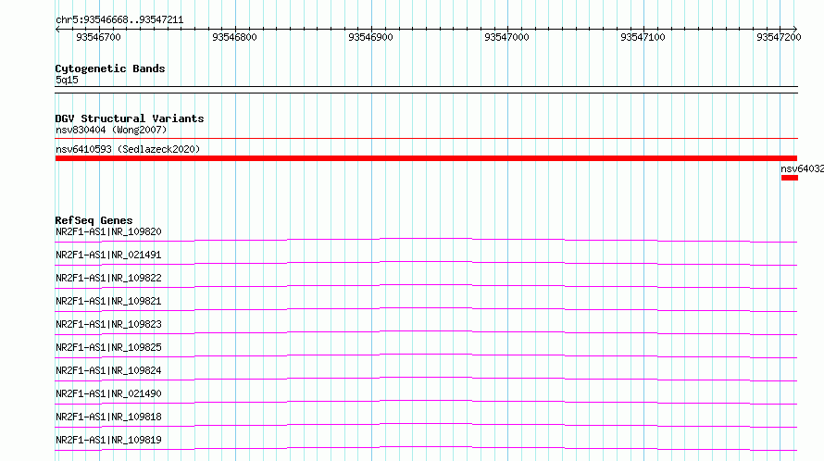Open variant nsv6410593 (Sedlazeck2020)
This screenshot has height=461, width=824.
[128, 149]
